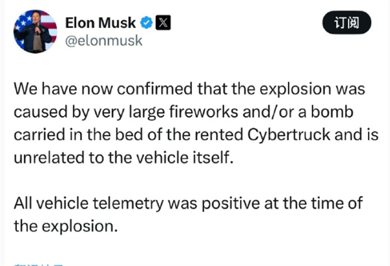The width and height of the screenshot is (390, 266).
Task: Click the Elon Musk display name
Action: pos(101,23)
